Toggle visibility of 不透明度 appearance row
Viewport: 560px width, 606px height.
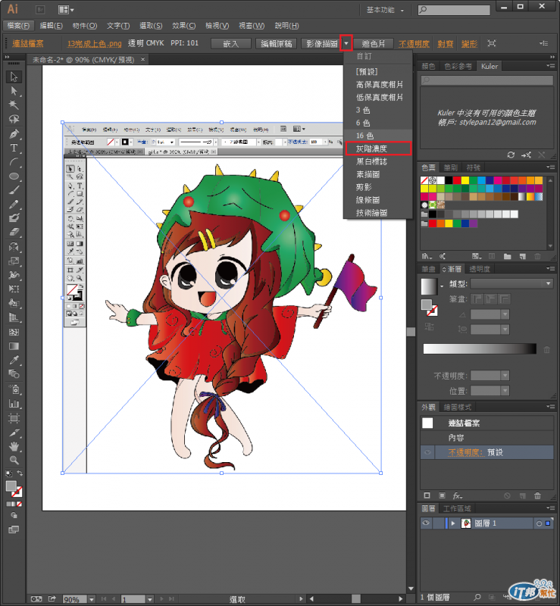[427, 452]
